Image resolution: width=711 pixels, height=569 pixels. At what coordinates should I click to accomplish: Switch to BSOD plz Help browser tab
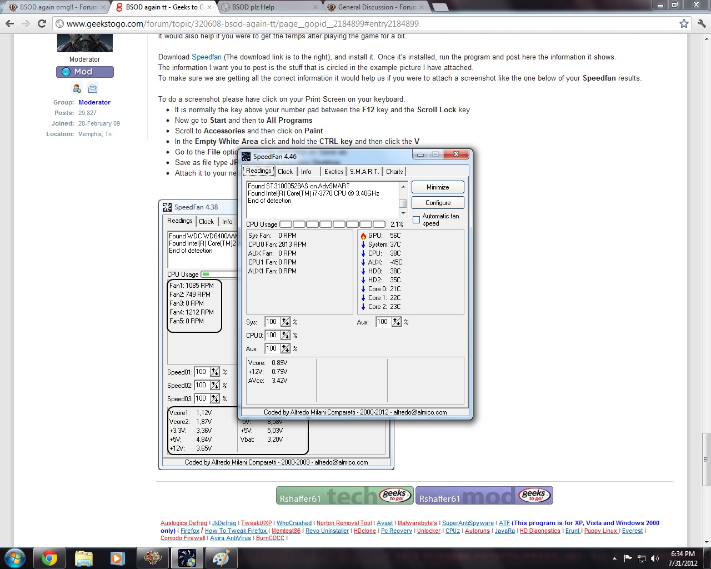coord(269,7)
